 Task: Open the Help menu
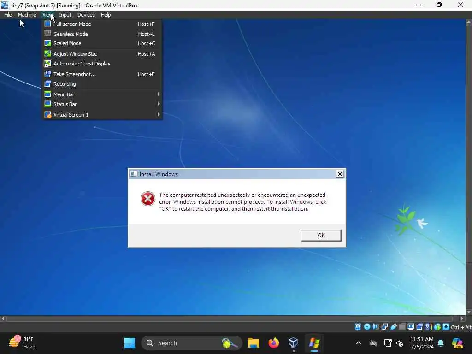[x=106, y=15]
